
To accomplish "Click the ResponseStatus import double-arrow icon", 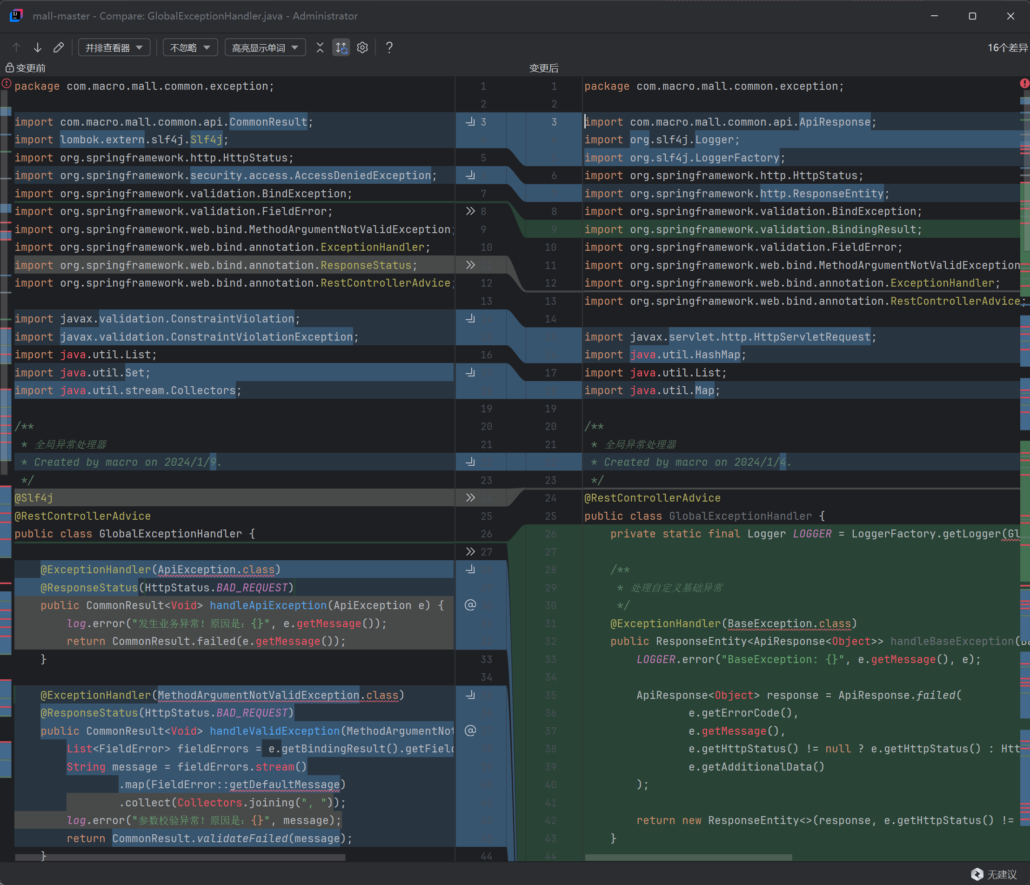I will [x=470, y=265].
